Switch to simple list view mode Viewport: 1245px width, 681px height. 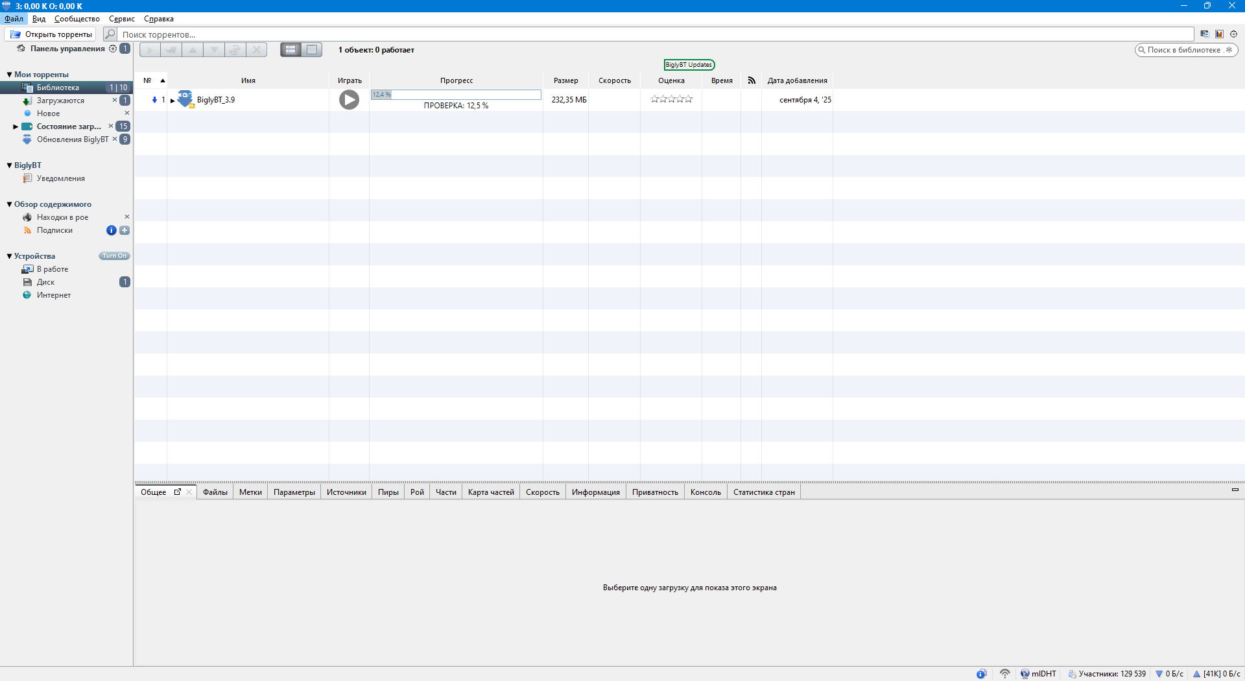coord(312,50)
